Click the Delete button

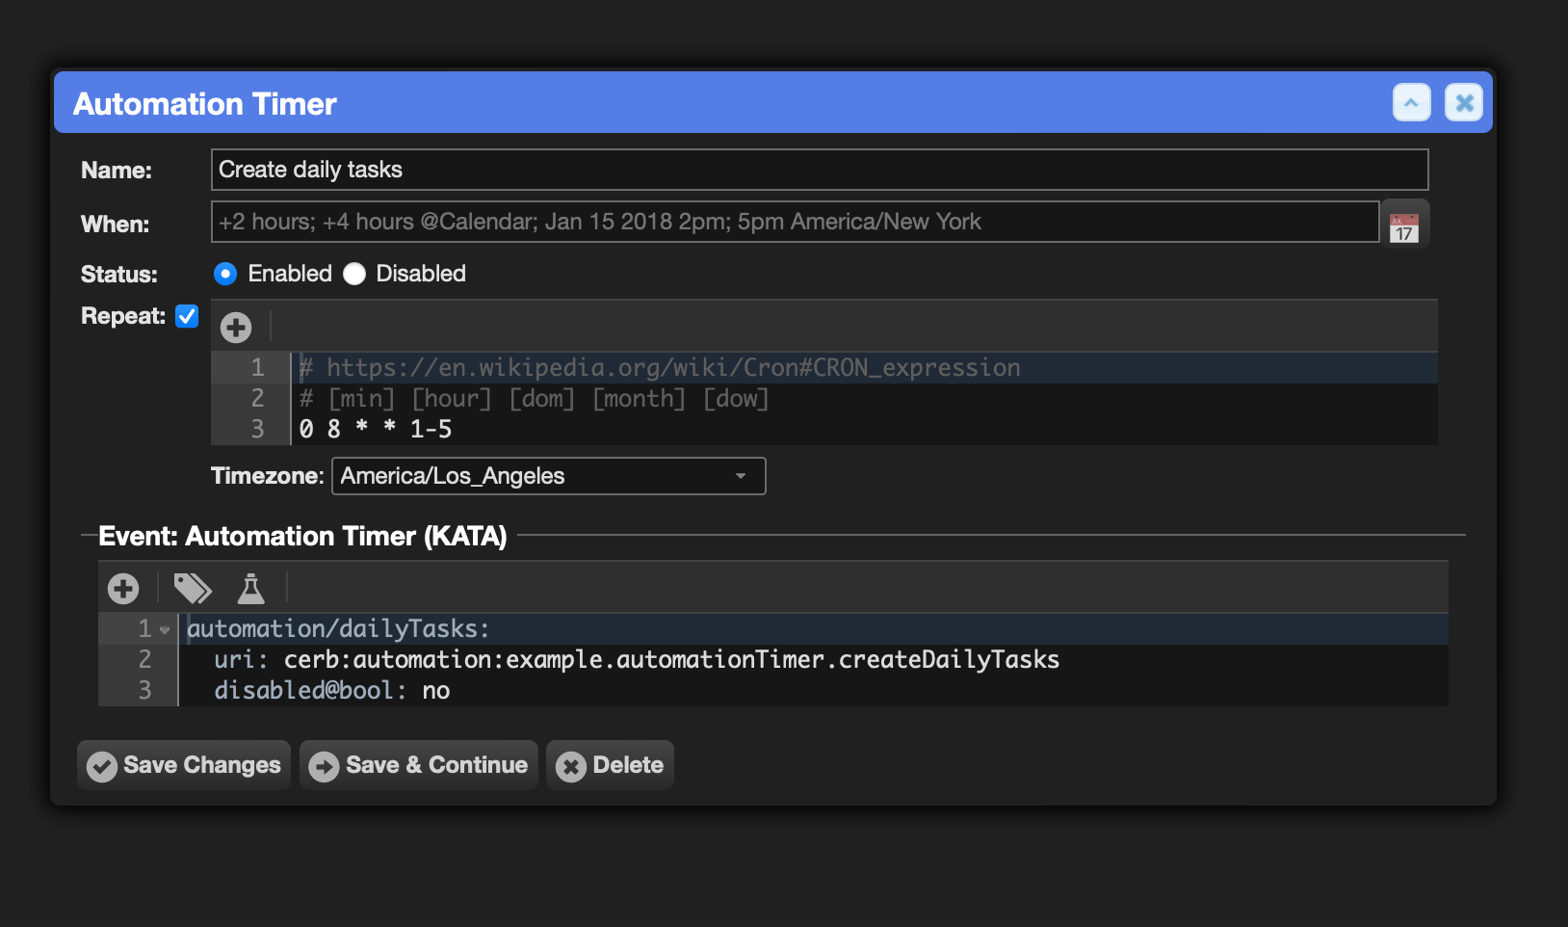610,765
